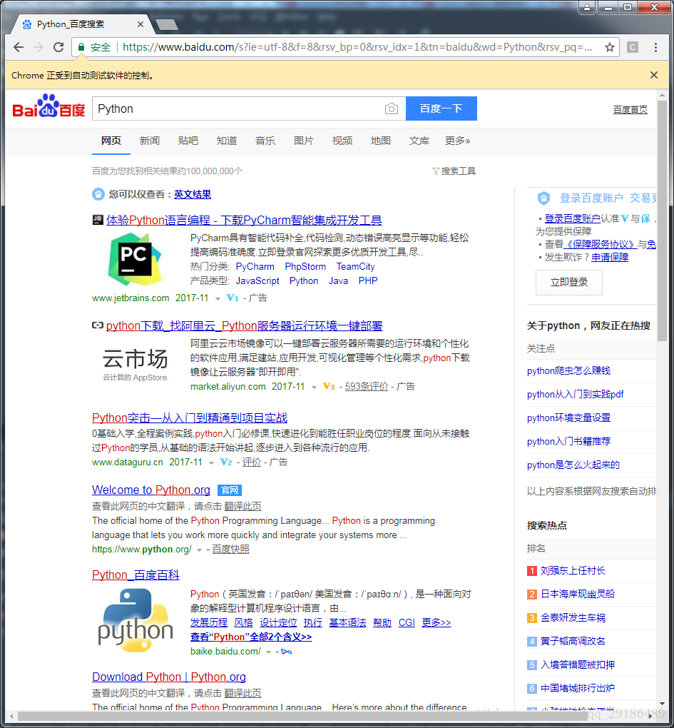
Task: Expand dropdown arrow after https://www.python.org/
Action: tap(199, 550)
